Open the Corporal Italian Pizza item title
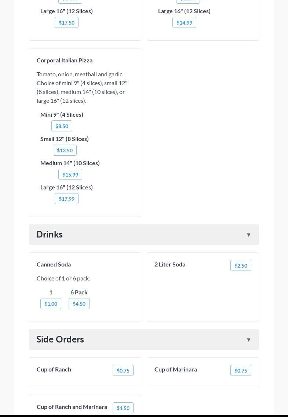 coord(65,60)
